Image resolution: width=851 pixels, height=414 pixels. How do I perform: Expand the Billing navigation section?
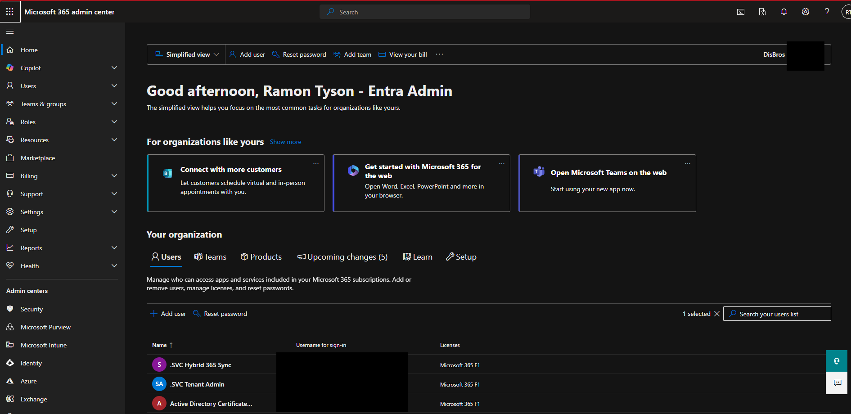pyautogui.click(x=114, y=176)
